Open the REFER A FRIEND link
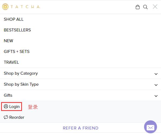This screenshot has width=161, height=137. point(80,128)
